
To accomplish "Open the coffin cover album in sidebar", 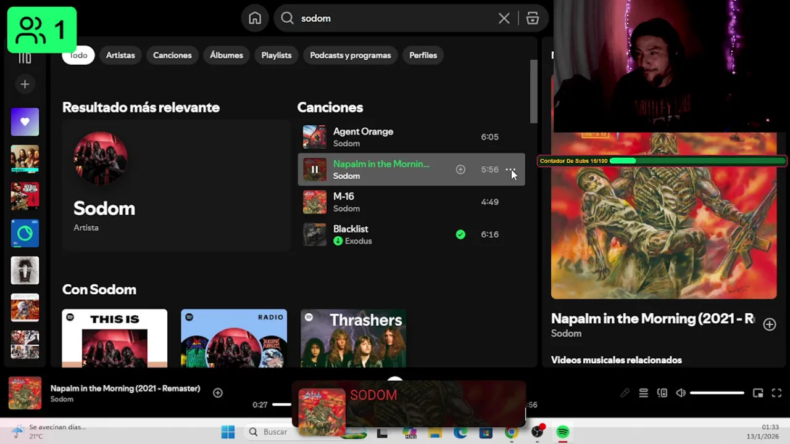I will (x=25, y=270).
